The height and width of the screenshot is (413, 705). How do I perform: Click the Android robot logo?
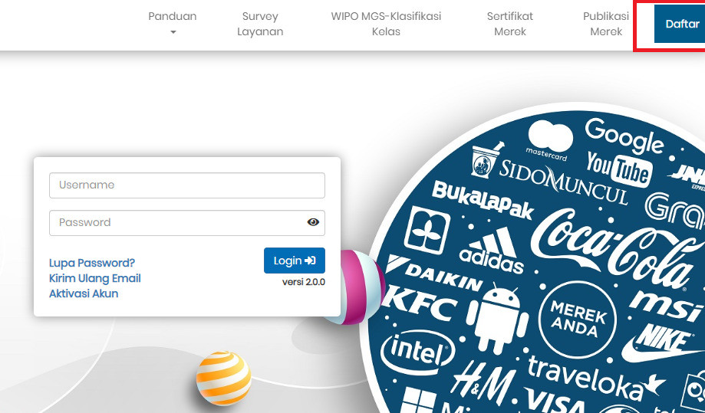point(497,319)
